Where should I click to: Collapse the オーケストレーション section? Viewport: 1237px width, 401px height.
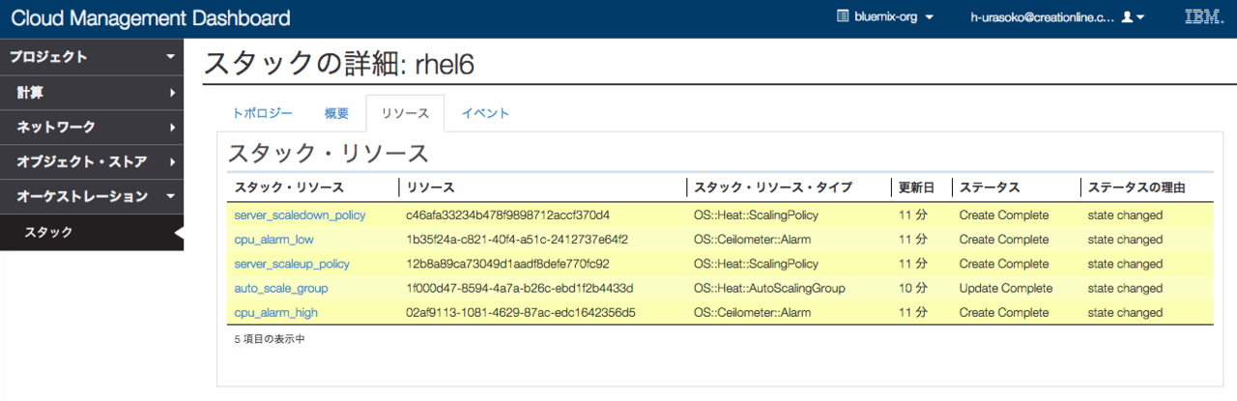pyautogui.click(x=92, y=197)
